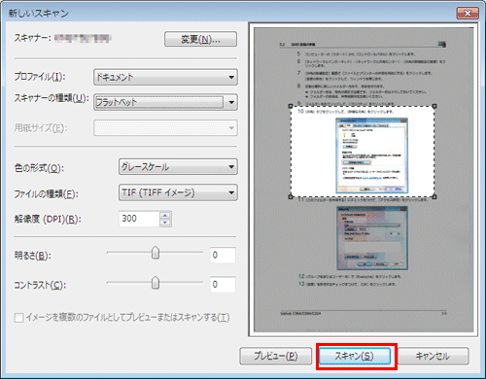Viewport: 486px width, 379px height.
Task: Close the 新しいスキャン dialog window
Action: click(x=468, y=14)
